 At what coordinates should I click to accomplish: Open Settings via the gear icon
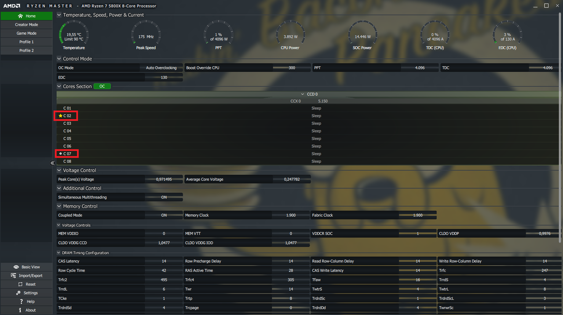[18, 293]
